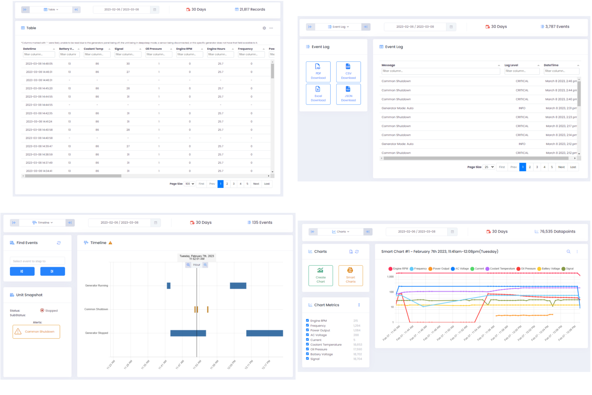
Task: Toggle the Coolant Temperature metric checkbox
Action: click(x=308, y=344)
